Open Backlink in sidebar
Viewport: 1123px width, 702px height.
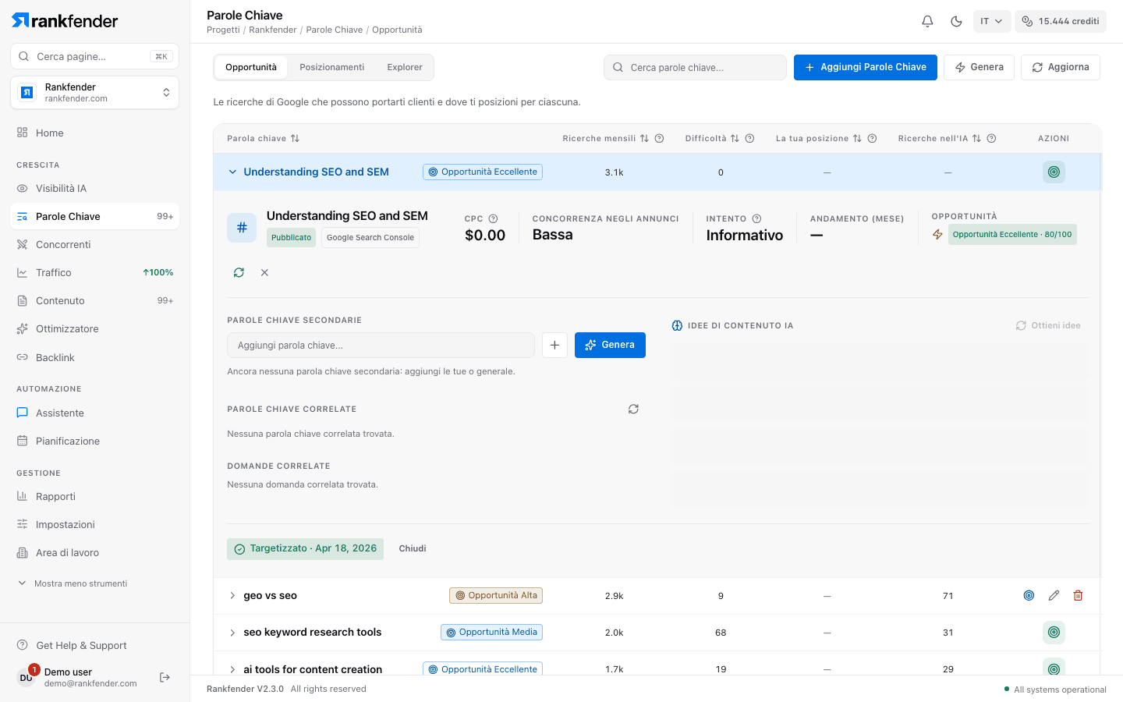[x=95, y=357]
